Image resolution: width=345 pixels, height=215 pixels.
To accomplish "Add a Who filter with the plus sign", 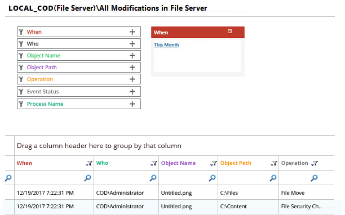I will (132, 44).
